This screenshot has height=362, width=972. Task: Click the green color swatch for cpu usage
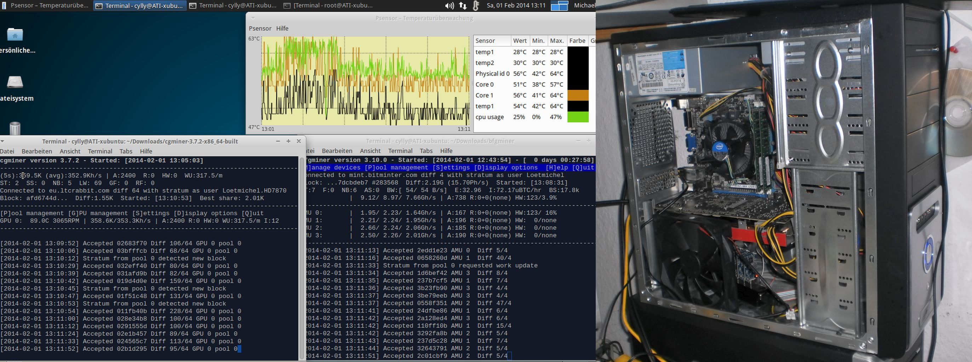tap(578, 117)
